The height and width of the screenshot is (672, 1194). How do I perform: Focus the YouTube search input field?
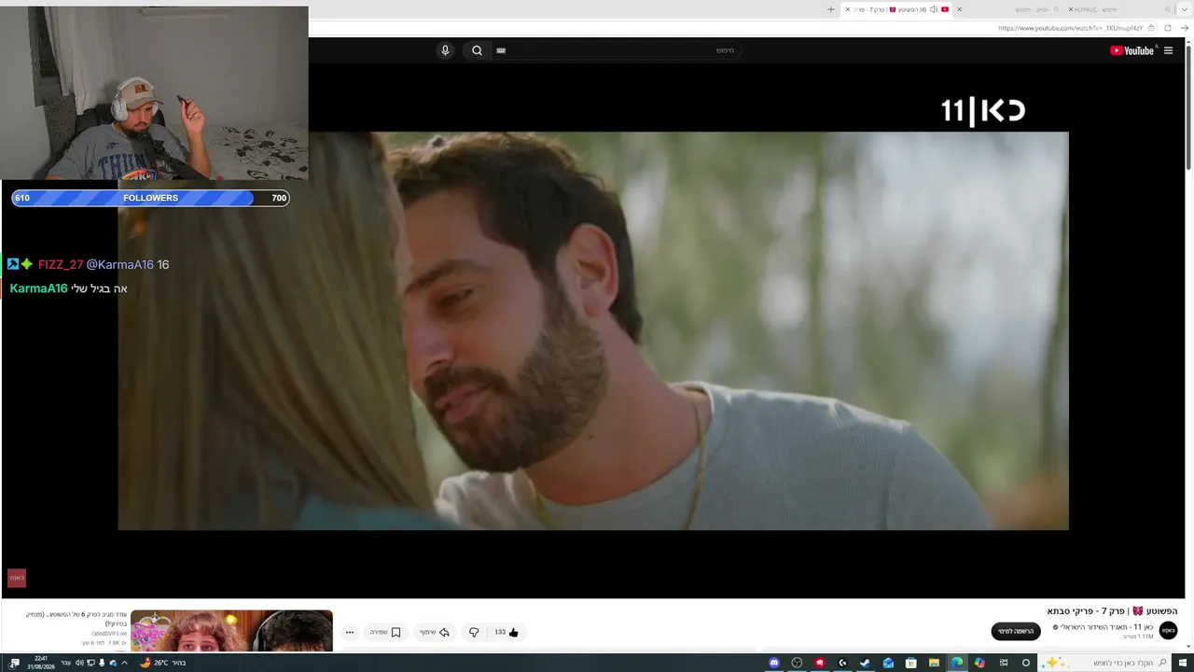pyautogui.click(x=616, y=50)
